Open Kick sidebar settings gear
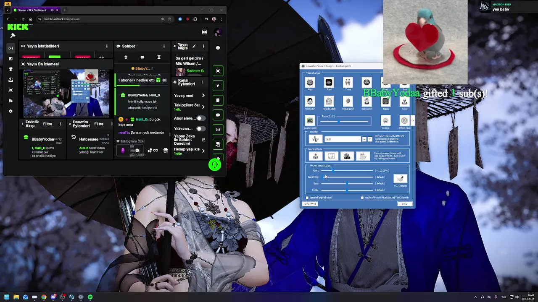Screen dimensions: 538x302 pyautogui.click(x=11, y=111)
